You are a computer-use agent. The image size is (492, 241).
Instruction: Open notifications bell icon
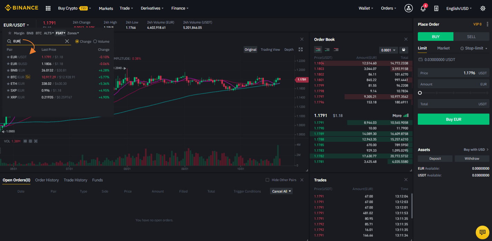coord(423,8)
